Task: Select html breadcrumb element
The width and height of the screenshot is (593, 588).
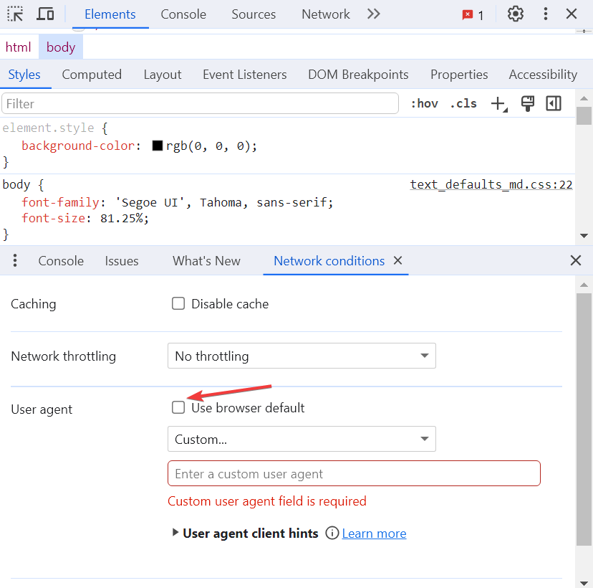Action: coord(18,47)
